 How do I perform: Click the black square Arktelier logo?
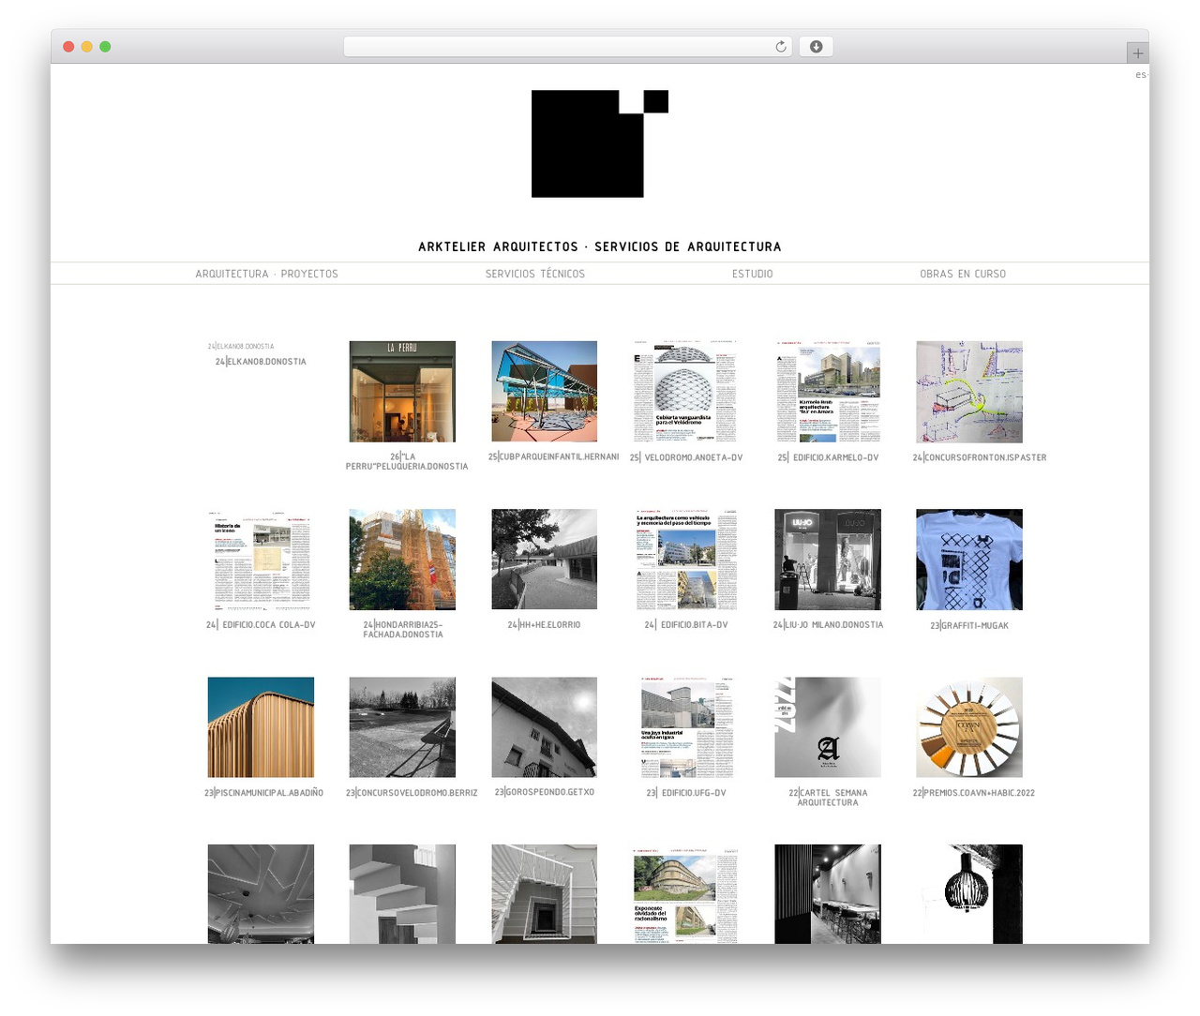600,143
